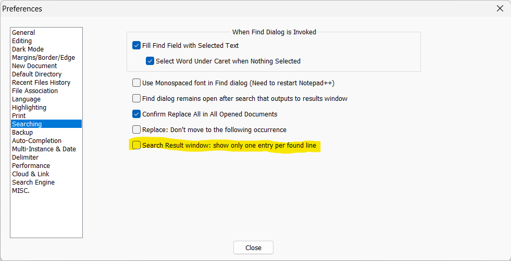
Task: Enable Find dialog remains open after search
Action: click(x=136, y=98)
